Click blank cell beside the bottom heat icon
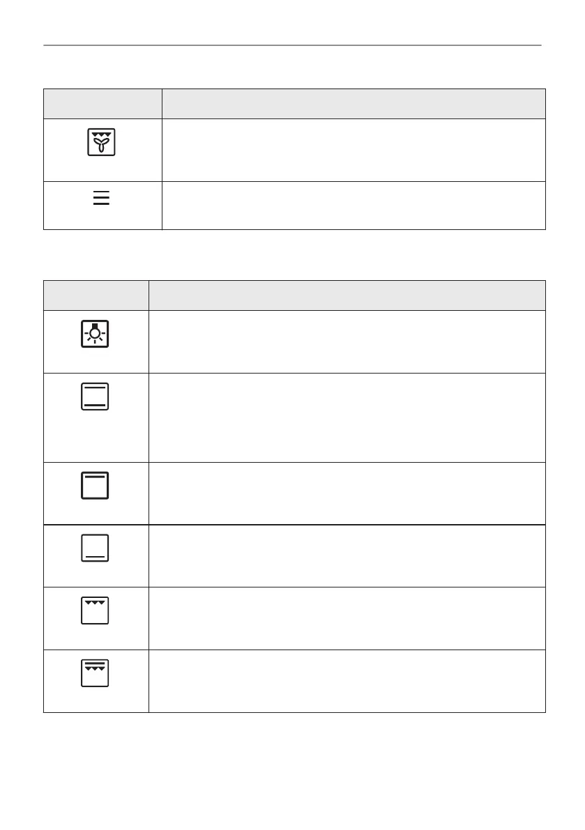The width and height of the screenshot is (585, 830). pos(347,555)
